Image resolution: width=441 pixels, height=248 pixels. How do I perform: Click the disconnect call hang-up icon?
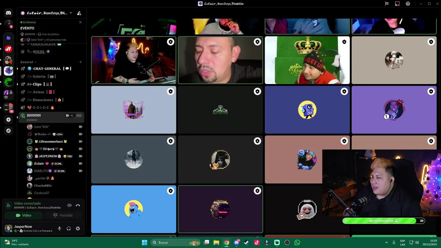(x=78, y=205)
